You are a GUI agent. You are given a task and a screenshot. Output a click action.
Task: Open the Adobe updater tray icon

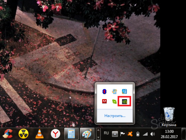tap(104, 101)
